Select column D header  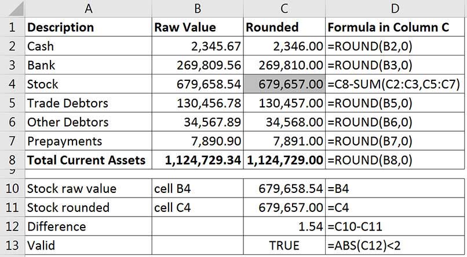tap(395, 8)
